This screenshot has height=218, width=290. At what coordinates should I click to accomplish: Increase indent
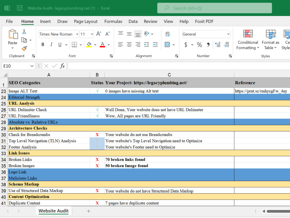tap(155, 44)
